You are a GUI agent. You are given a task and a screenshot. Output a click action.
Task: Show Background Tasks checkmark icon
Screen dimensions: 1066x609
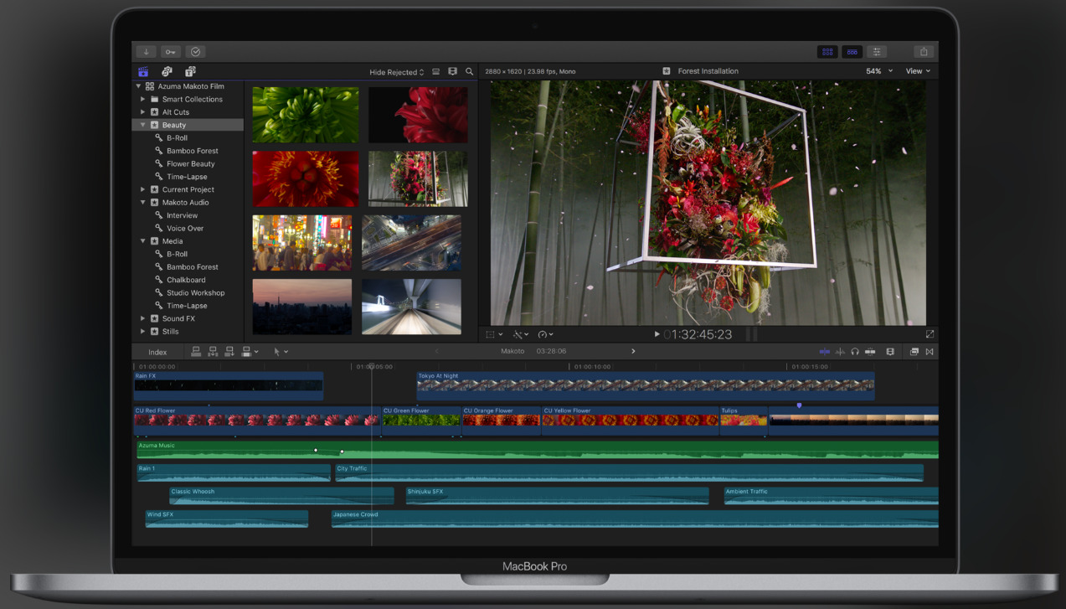[x=195, y=52]
